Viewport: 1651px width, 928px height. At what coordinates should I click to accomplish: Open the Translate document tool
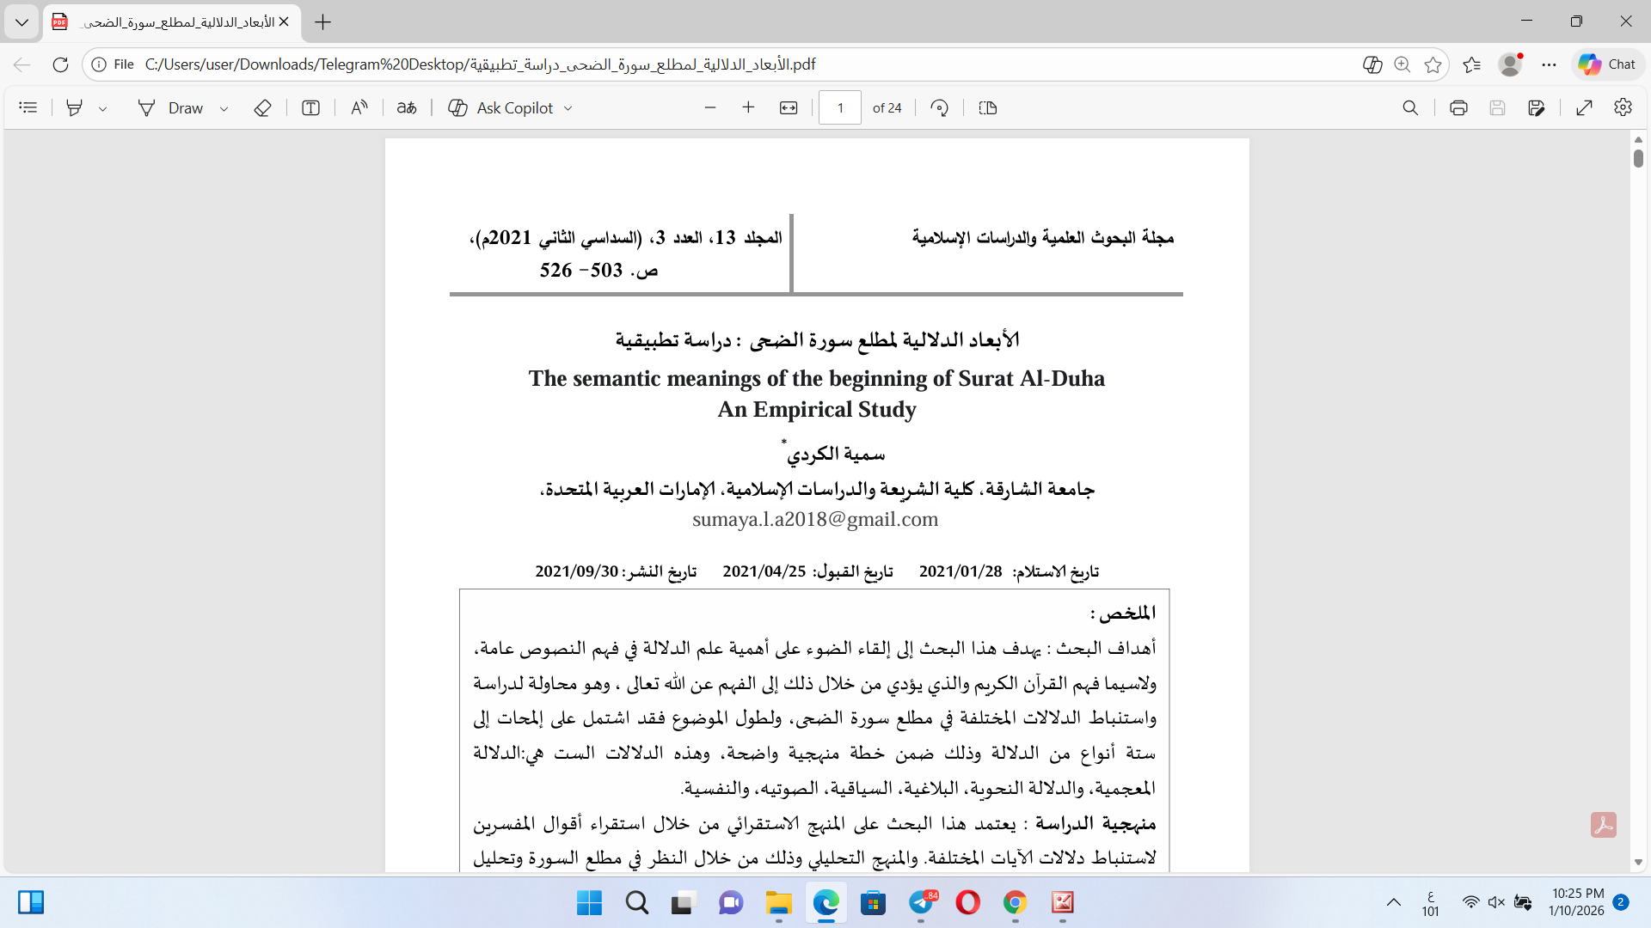pyautogui.click(x=407, y=108)
